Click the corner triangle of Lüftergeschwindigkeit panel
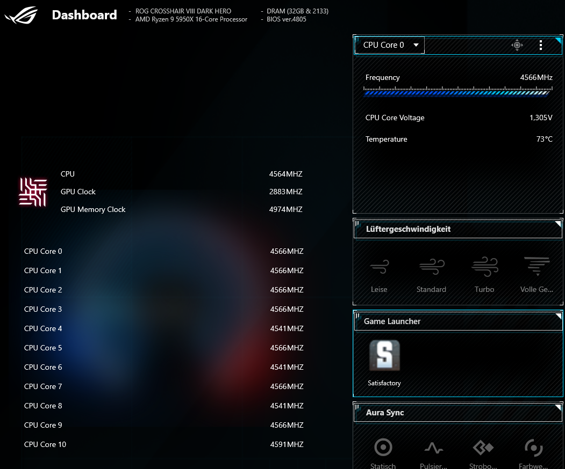Viewport: 565px width, 469px height. coord(559,224)
